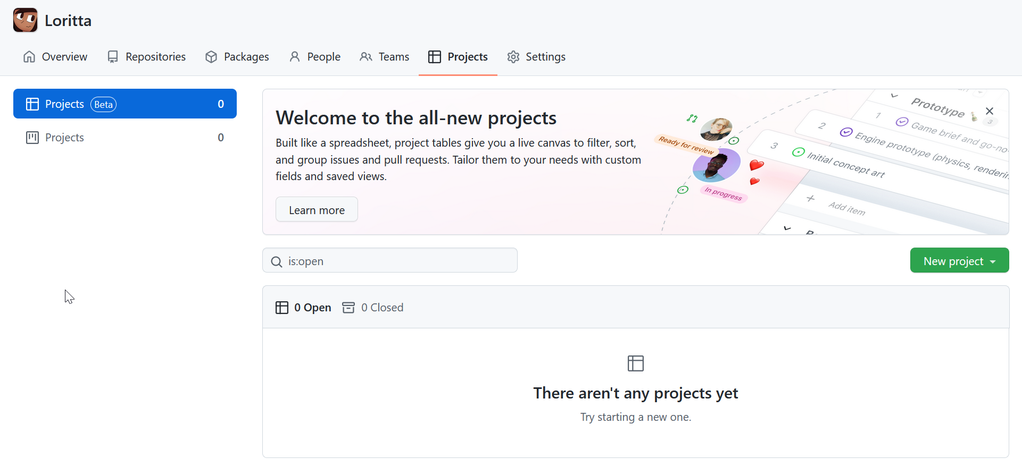Click the Beta badge next to Projects

coord(104,104)
